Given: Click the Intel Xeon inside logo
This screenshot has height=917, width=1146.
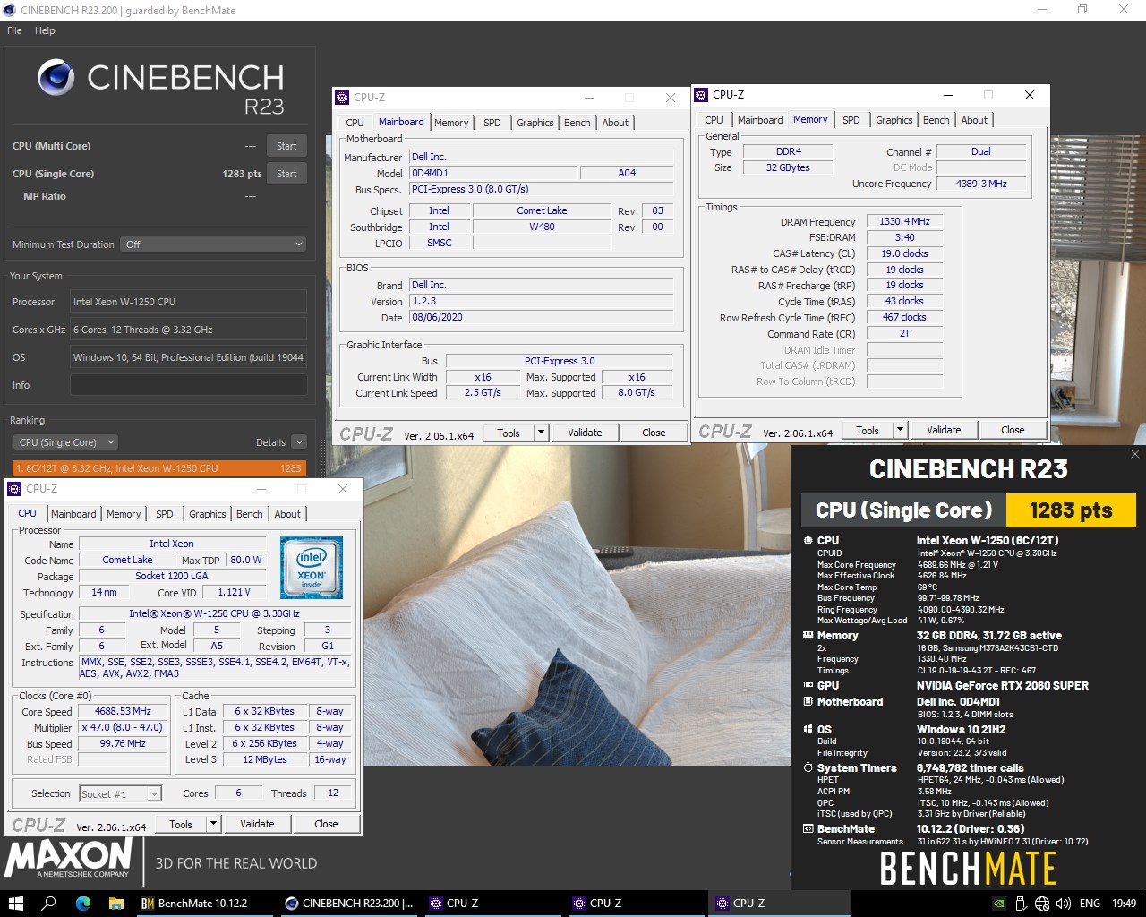Looking at the screenshot, I should point(312,568).
